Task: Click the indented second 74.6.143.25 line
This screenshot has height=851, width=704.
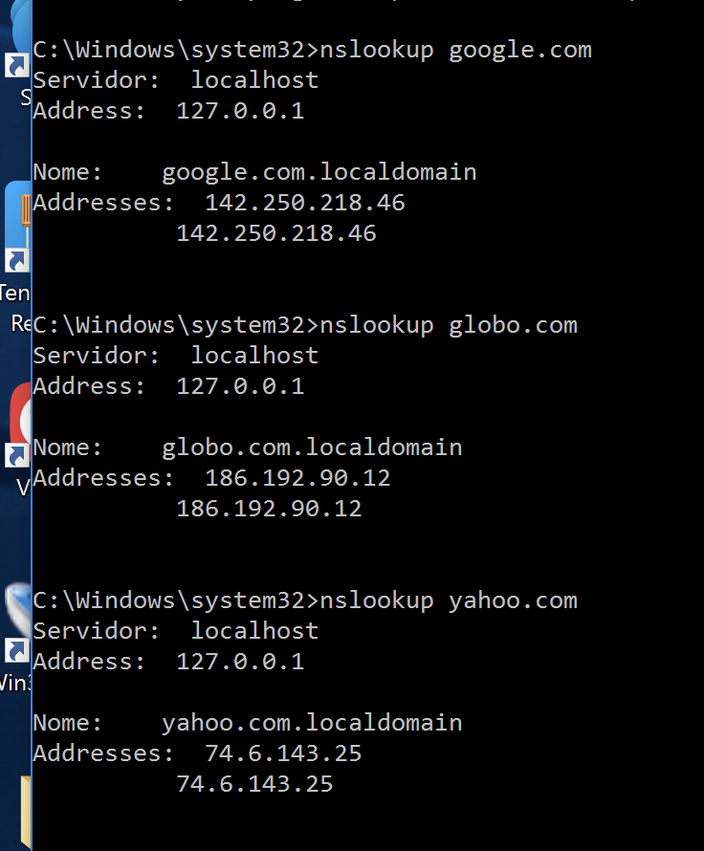Action: [254, 784]
